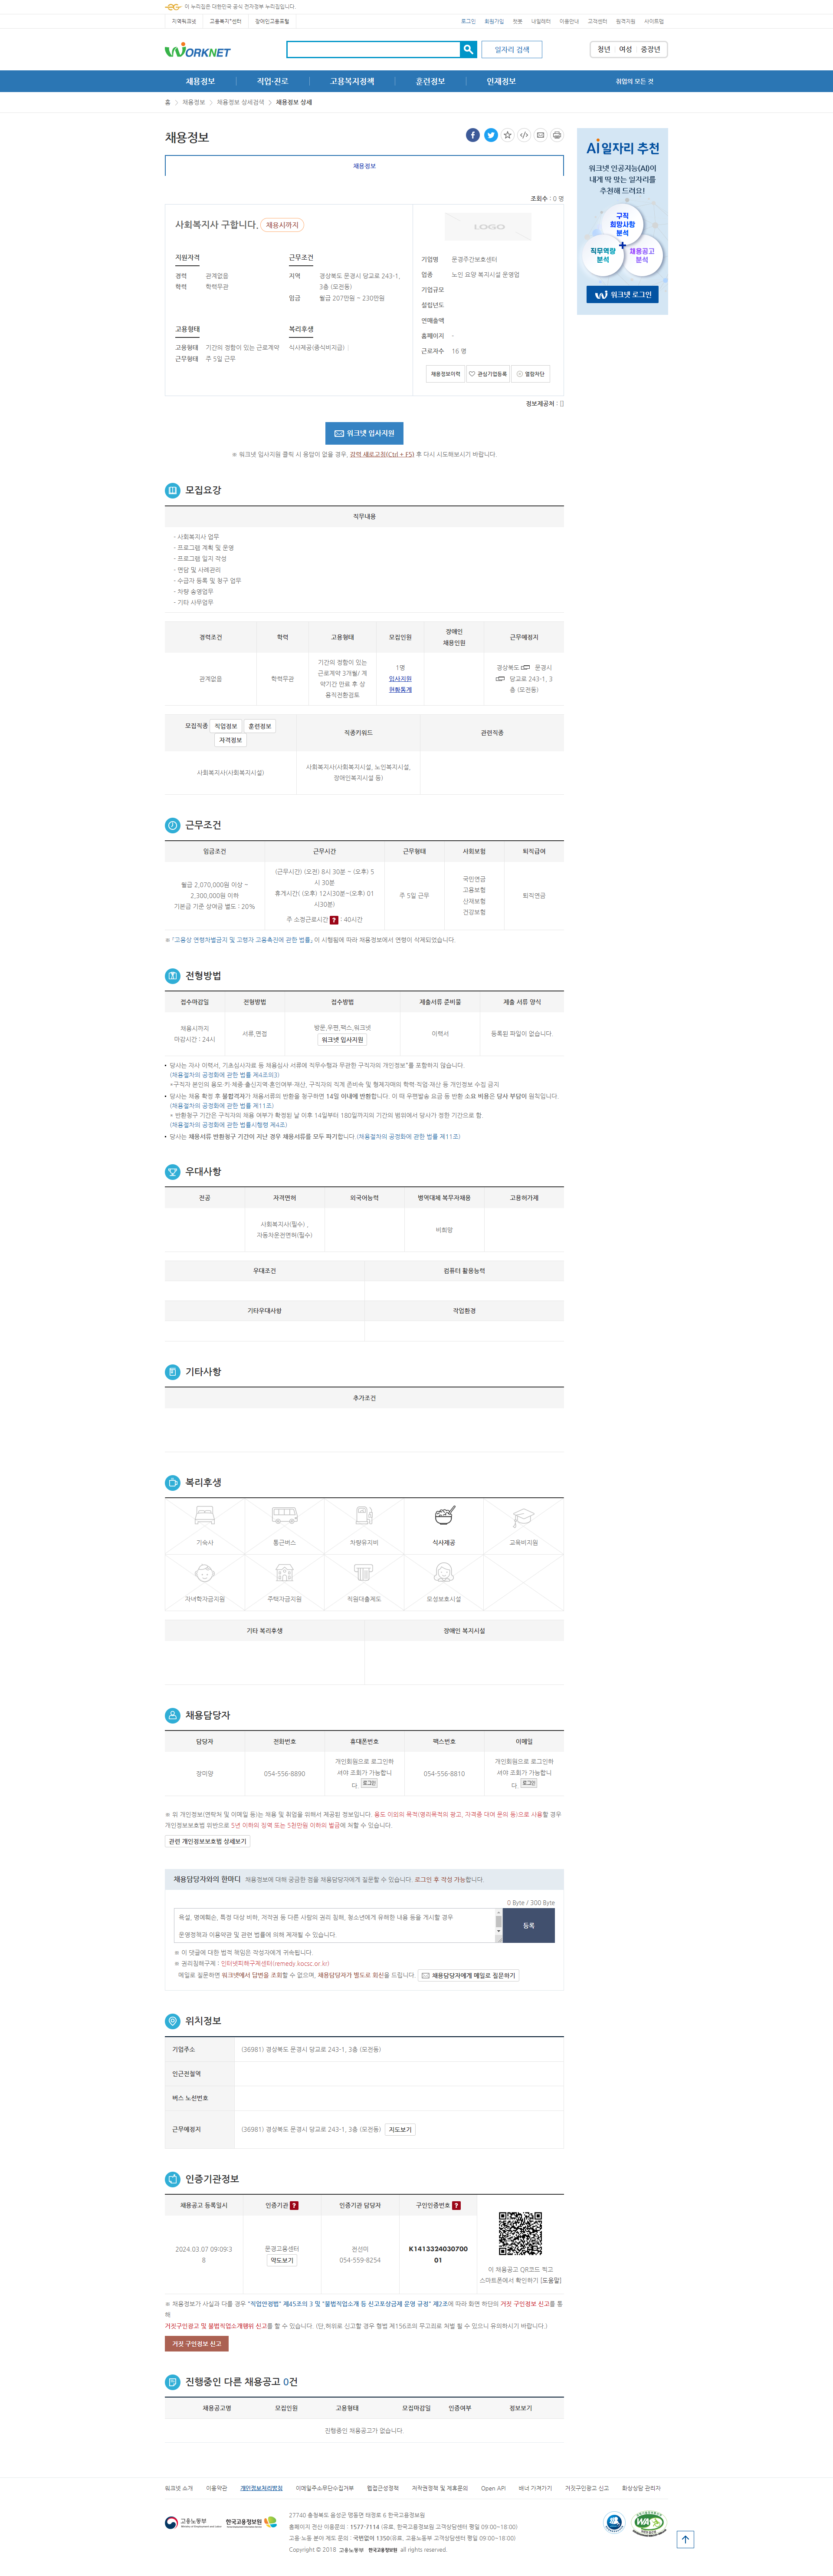Click the 훈련정보 tab button

click(260, 726)
